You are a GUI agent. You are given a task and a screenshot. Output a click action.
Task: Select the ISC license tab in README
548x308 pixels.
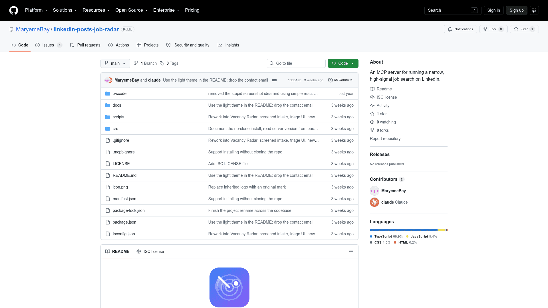click(x=150, y=252)
